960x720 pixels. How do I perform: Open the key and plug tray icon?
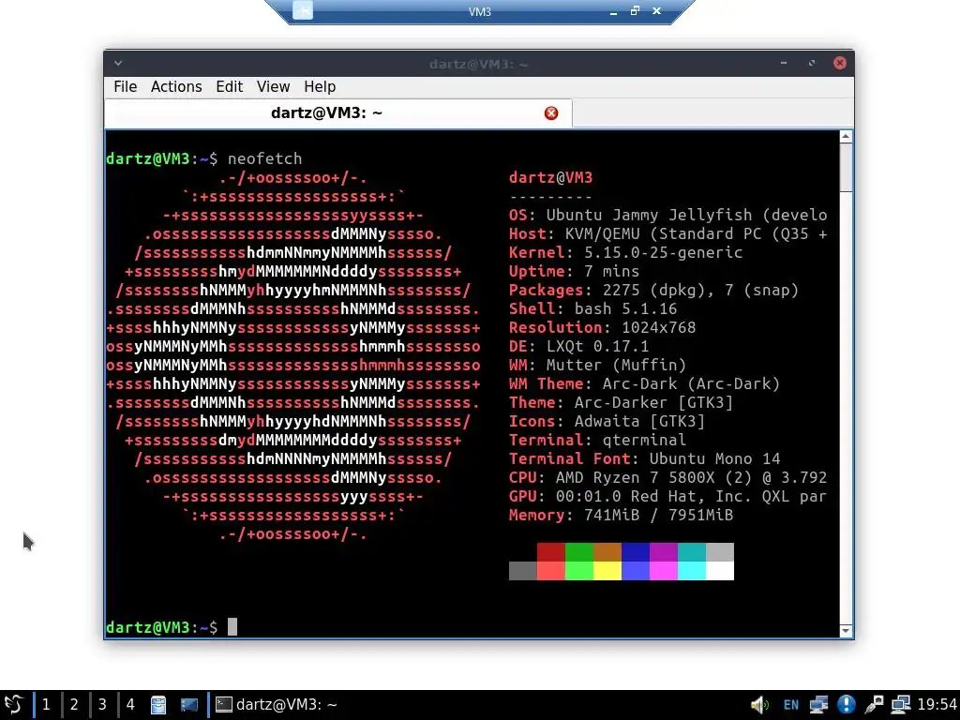click(874, 705)
